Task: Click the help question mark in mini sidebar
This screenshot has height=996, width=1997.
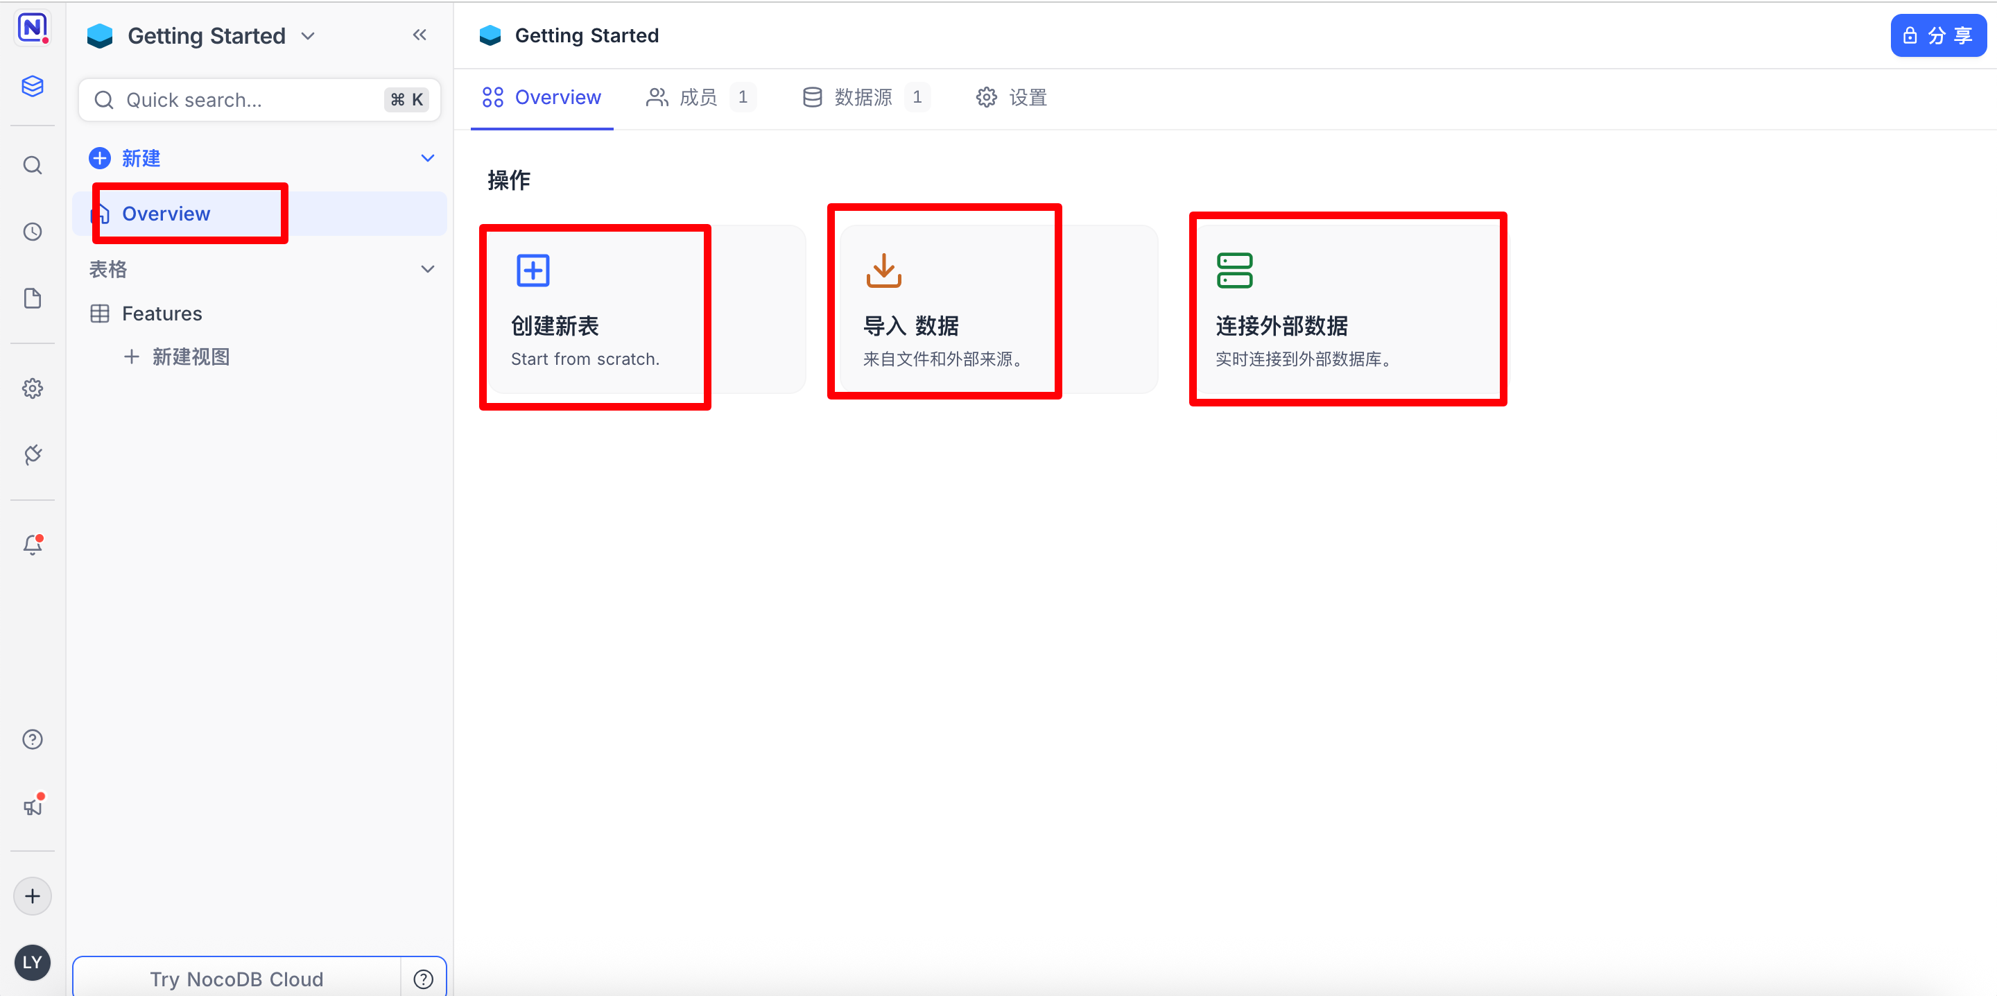Action: (33, 739)
